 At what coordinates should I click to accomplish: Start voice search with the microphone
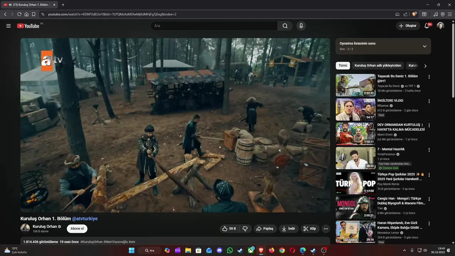(301, 26)
